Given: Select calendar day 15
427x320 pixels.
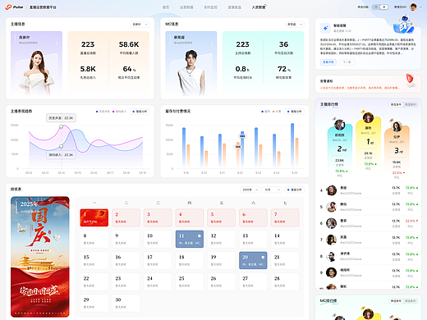Looking at the screenshot, I should [x=94, y=260].
